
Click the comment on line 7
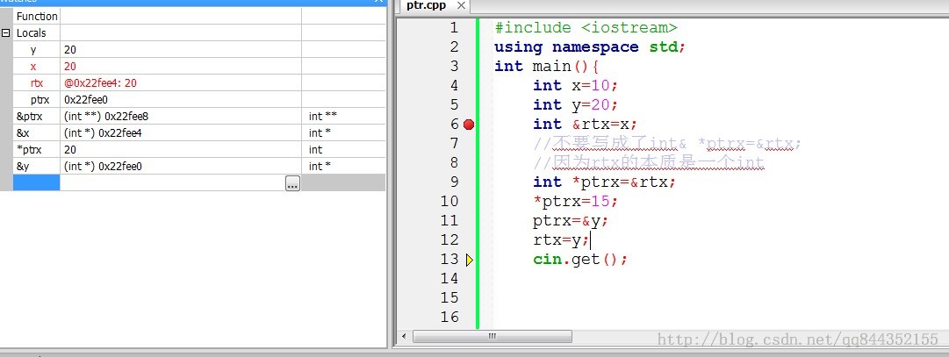pos(667,144)
